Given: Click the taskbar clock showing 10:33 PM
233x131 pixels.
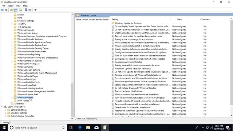Looking at the screenshot, I should (x=219, y=128).
